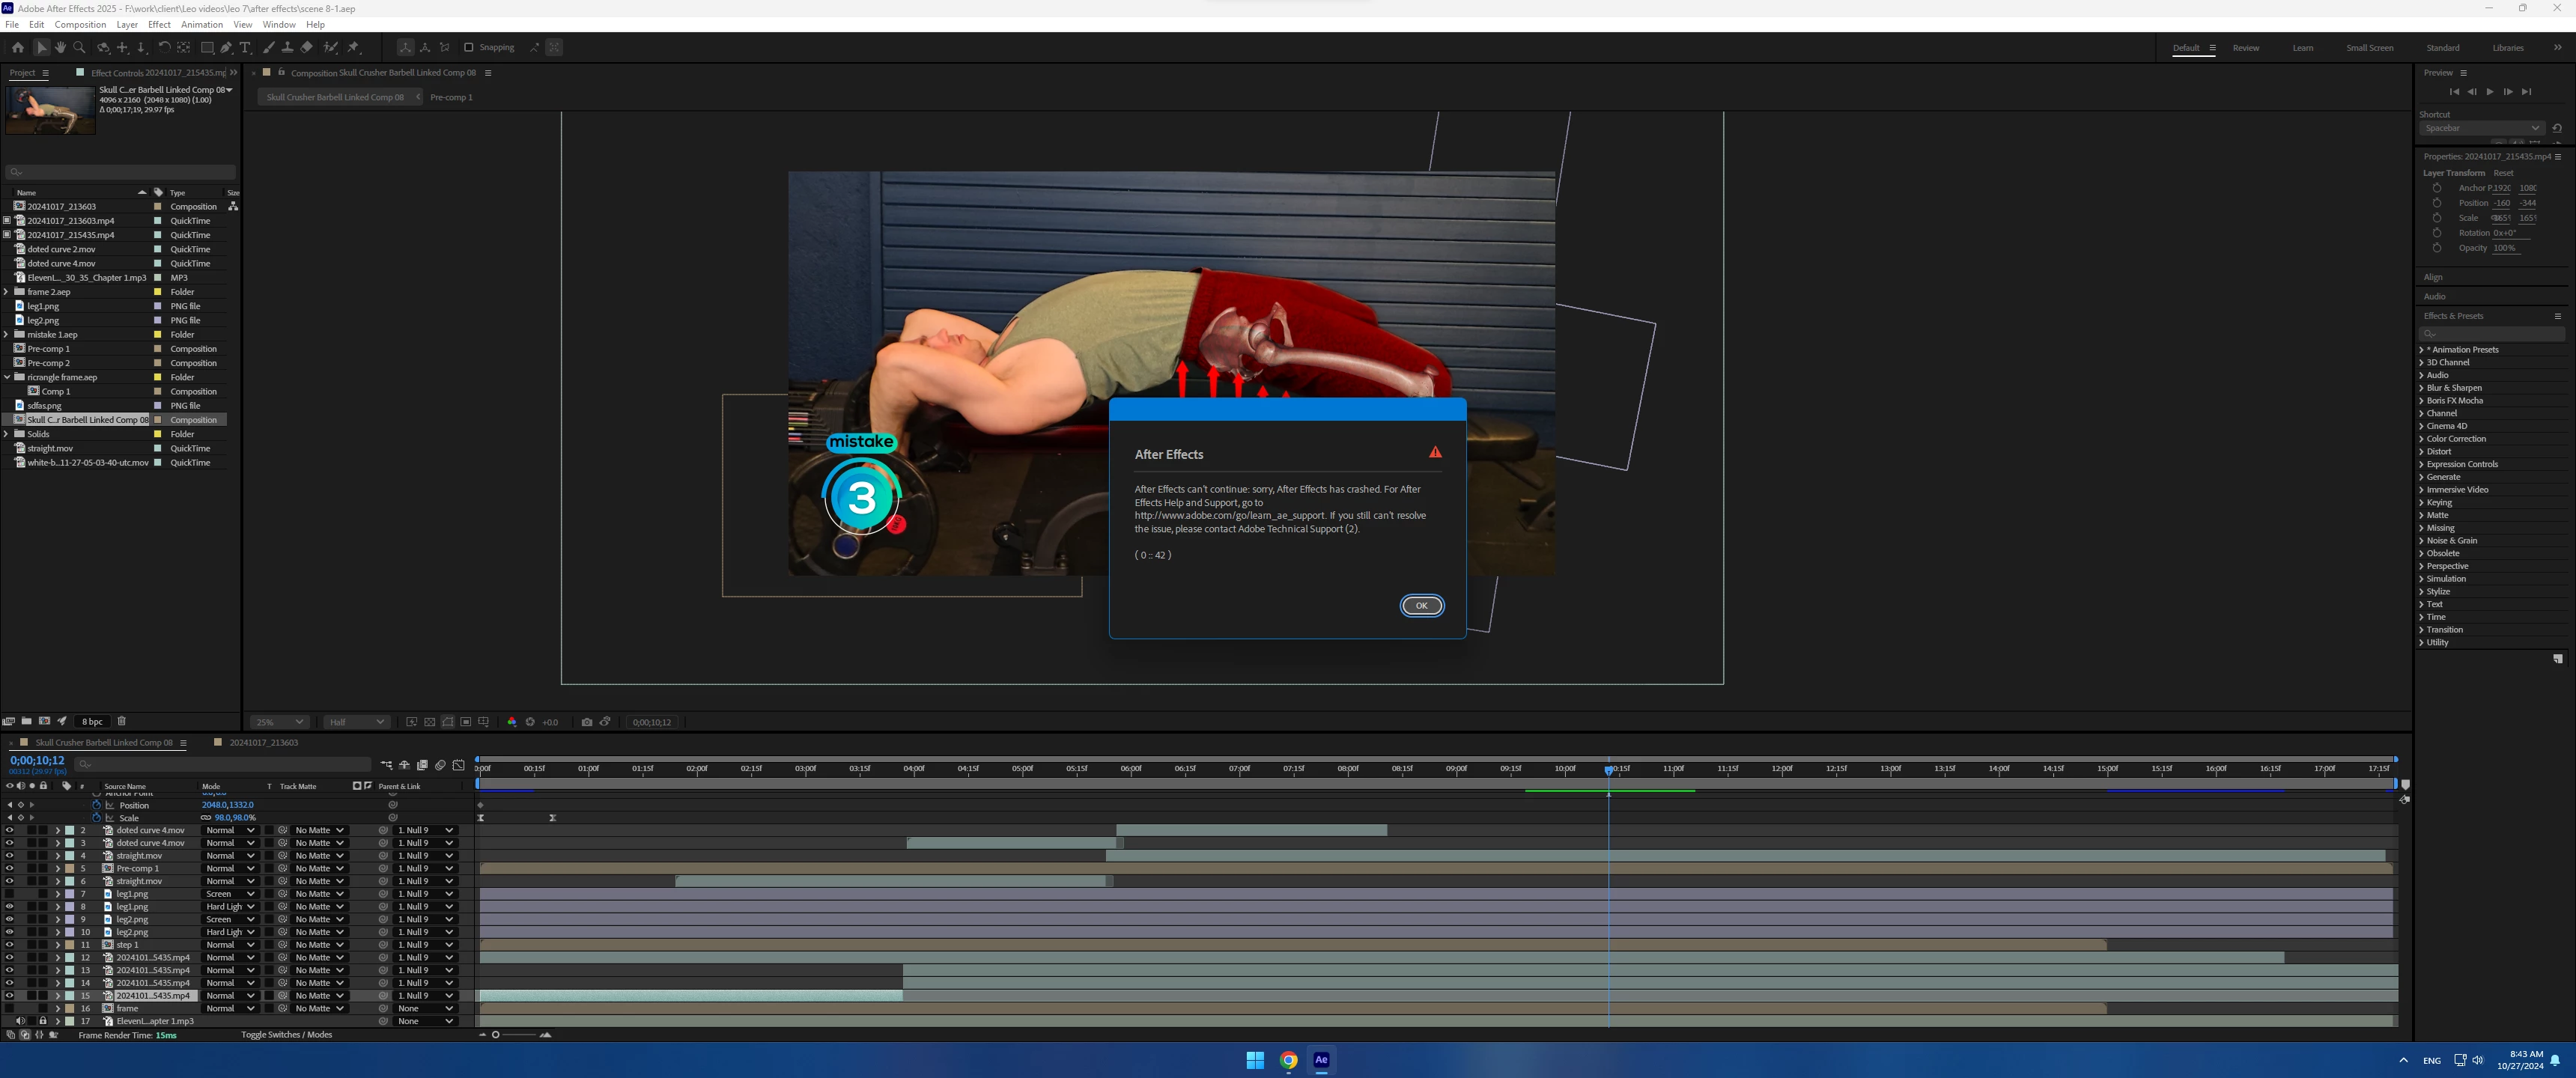2576x1078 pixels.
Task: Delete selected project item with trash icon
Action: (122, 721)
